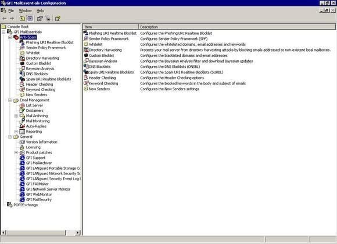The width and height of the screenshot is (337, 244).
Task: Open the Window menu
Action: coord(25,10)
